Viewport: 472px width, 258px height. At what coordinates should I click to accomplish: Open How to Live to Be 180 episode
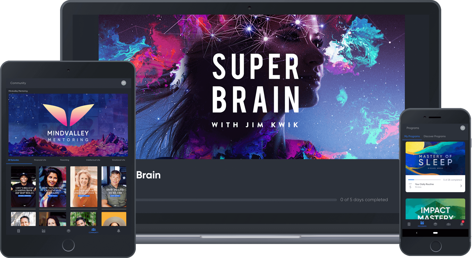click(114, 187)
